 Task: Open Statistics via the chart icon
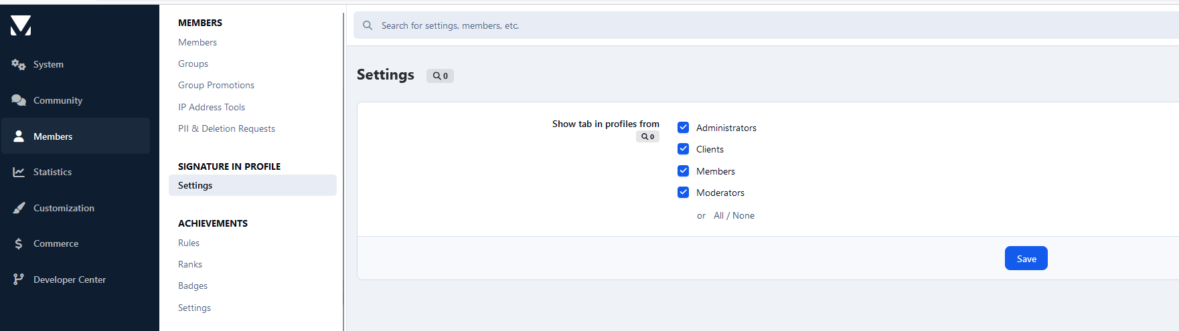pyautogui.click(x=19, y=172)
